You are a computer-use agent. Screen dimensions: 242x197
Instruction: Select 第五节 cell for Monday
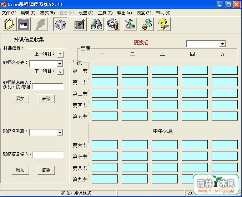105,116
